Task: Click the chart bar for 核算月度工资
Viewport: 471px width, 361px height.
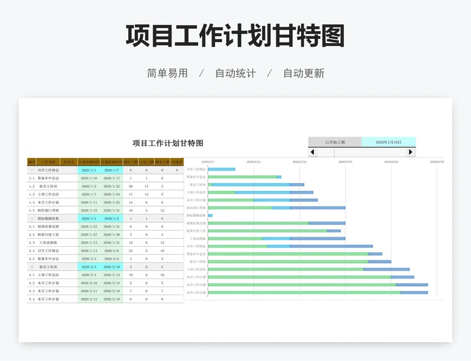Action: pos(274,231)
